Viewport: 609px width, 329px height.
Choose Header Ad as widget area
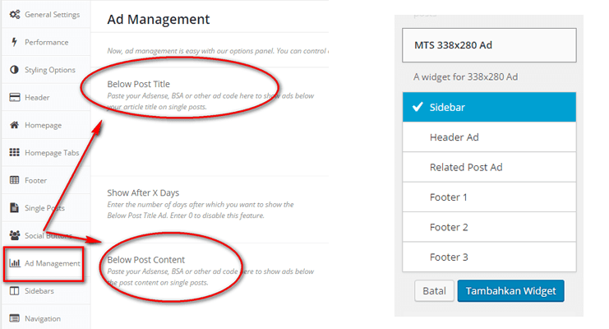click(x=489, y=137)
